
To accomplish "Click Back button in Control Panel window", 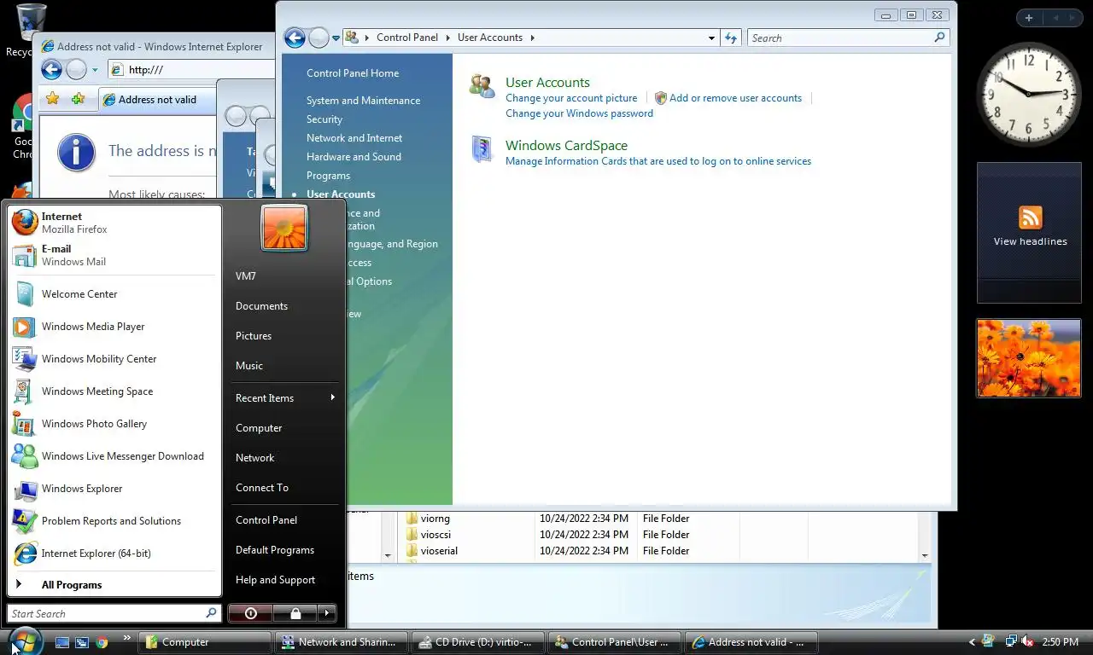I will tap(295, 38).
